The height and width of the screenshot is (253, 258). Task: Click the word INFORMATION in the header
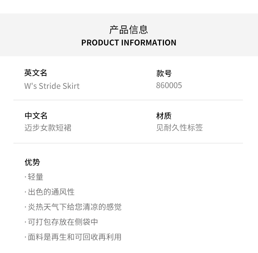[x=149, y=42]
